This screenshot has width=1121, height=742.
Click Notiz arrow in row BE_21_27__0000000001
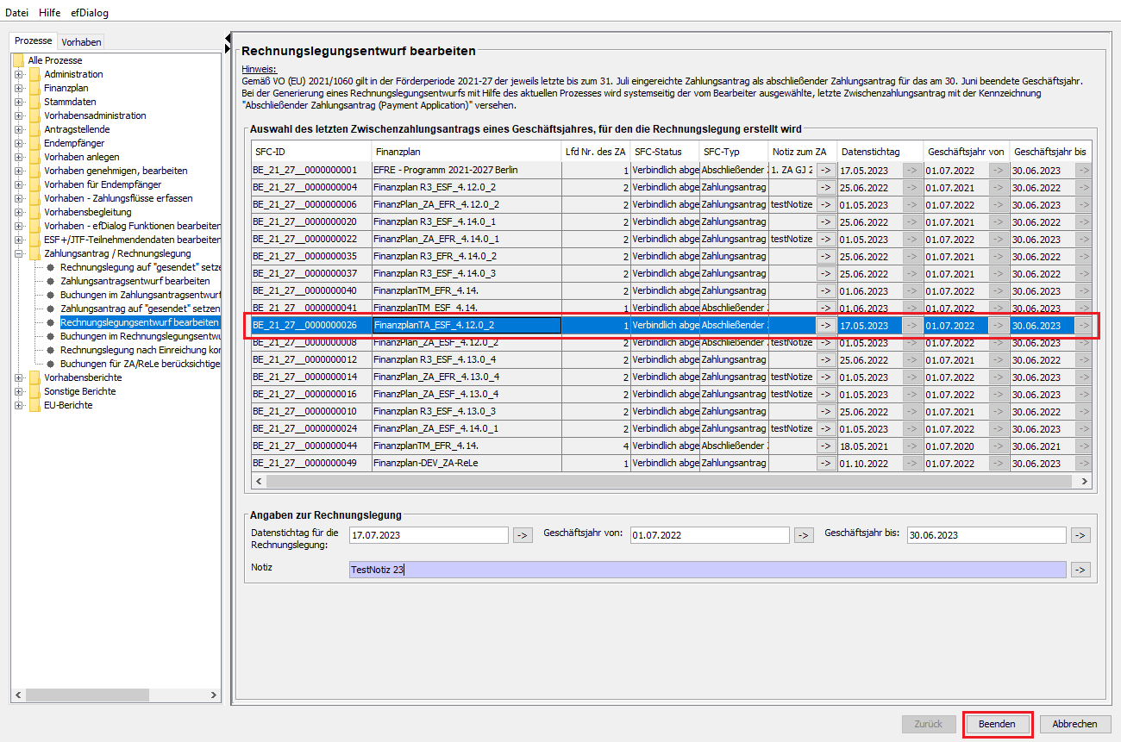pyautogui.click(x=826, y=171)
